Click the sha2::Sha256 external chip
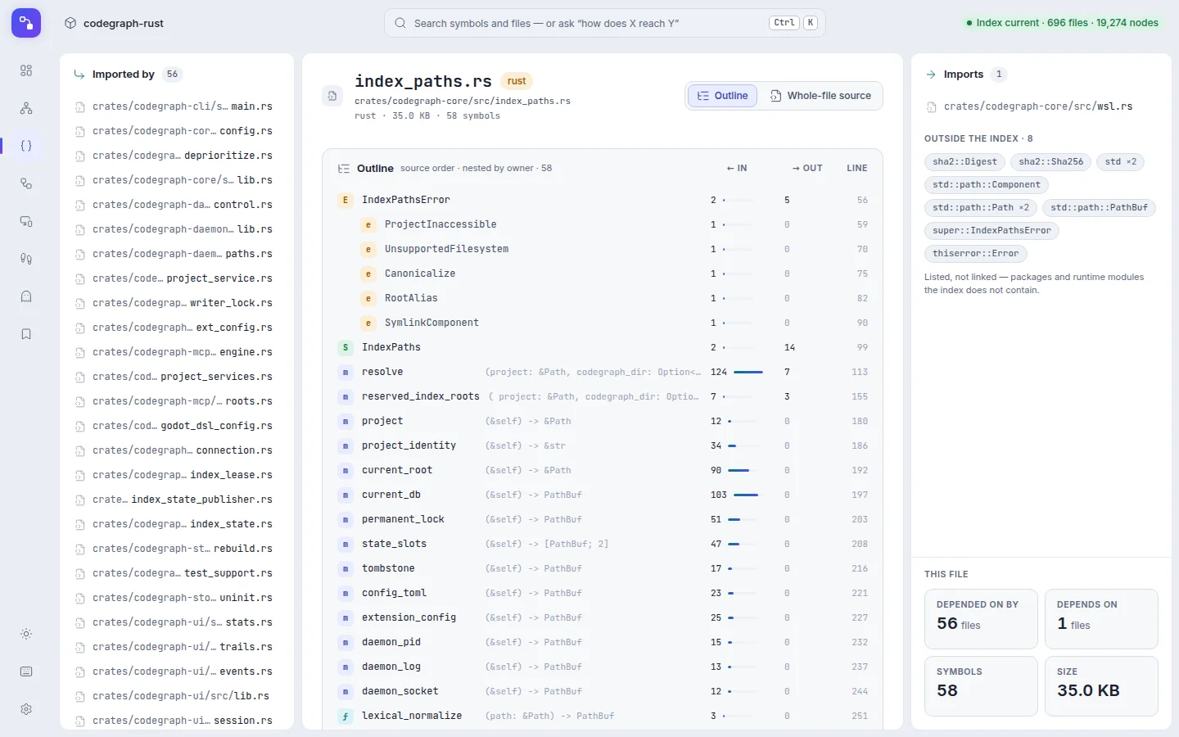 pos(1050,162)
